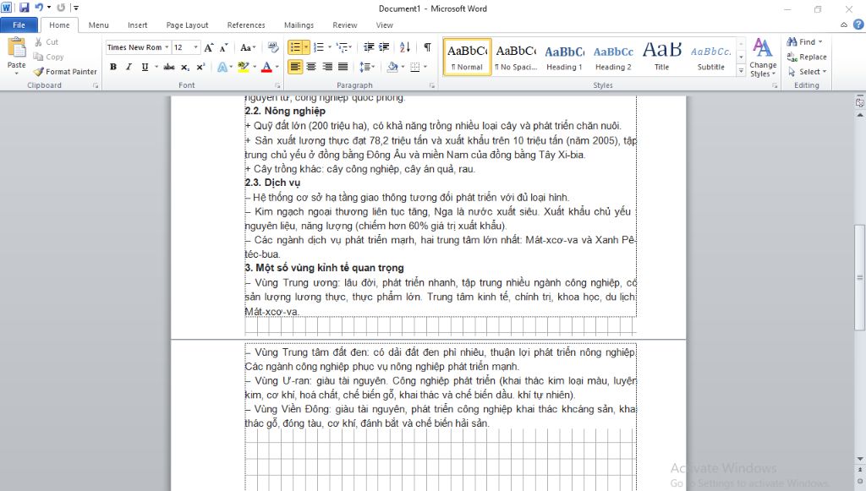Shrink font size with the small A icon

click(223, 47)
